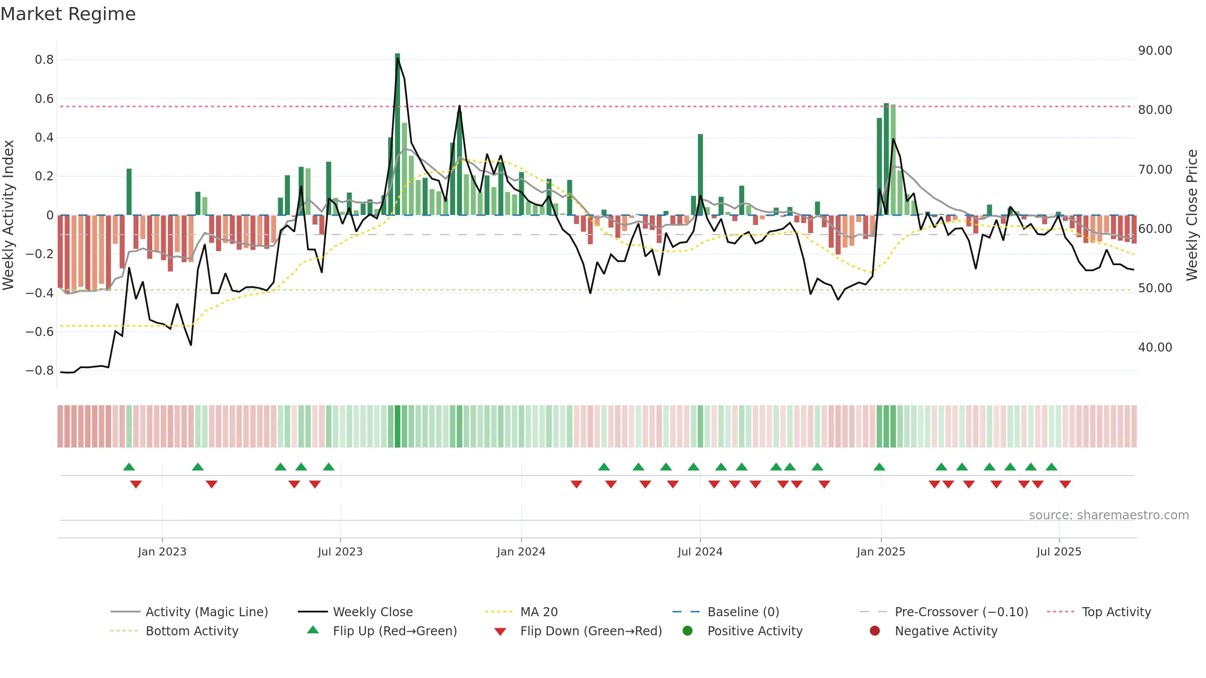Toggle the Baseline (0) legend entry
This screenshot has width=1206, height=678.
(x=726, y=612)
